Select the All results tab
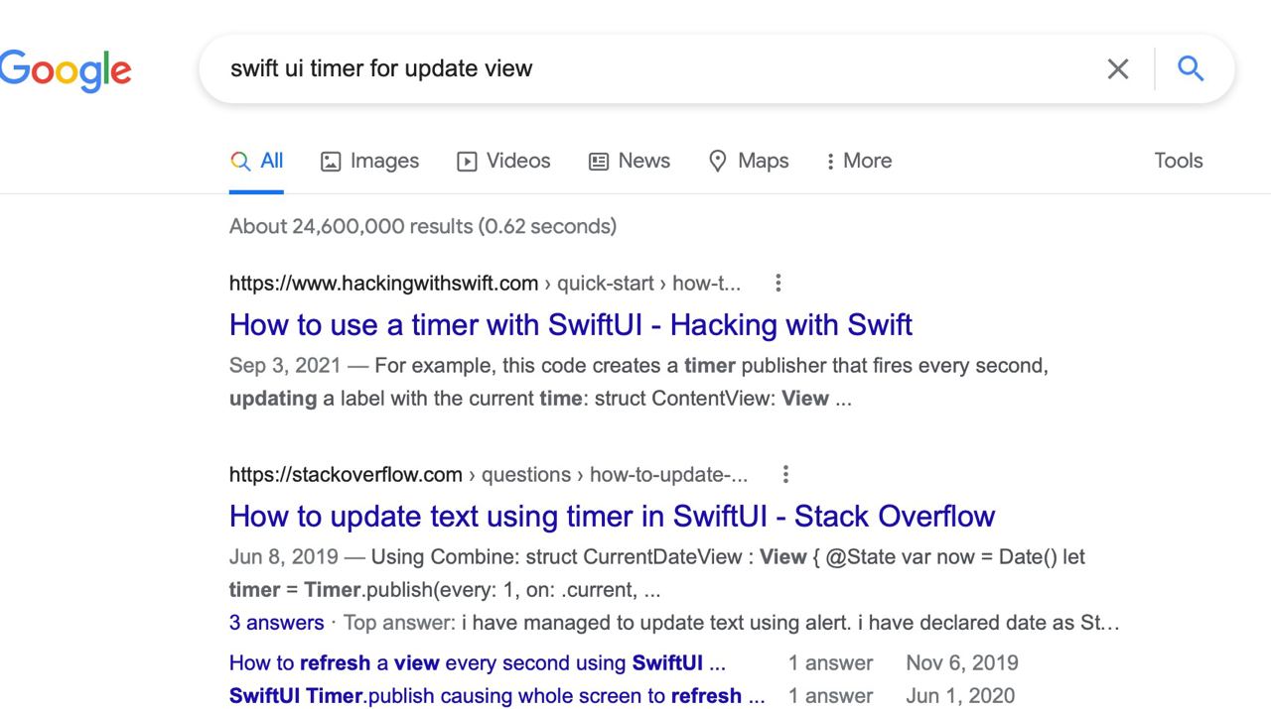The width and height of the screenshot is (1271, 709). [x=257, y=161]
